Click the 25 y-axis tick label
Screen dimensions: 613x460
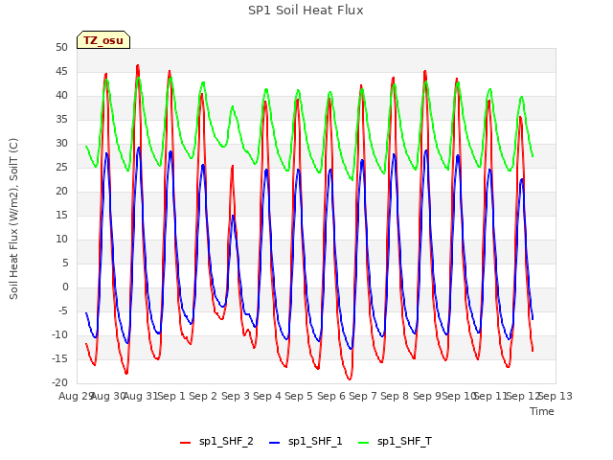pos(61,168)
